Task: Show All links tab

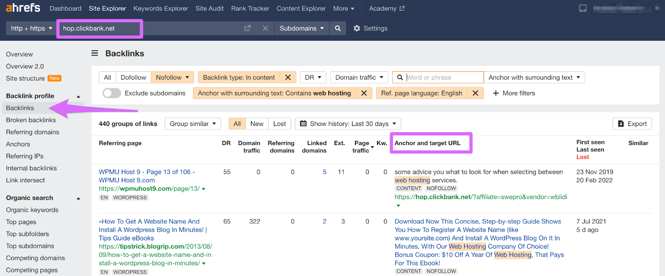Action: [x=237, y=123]
